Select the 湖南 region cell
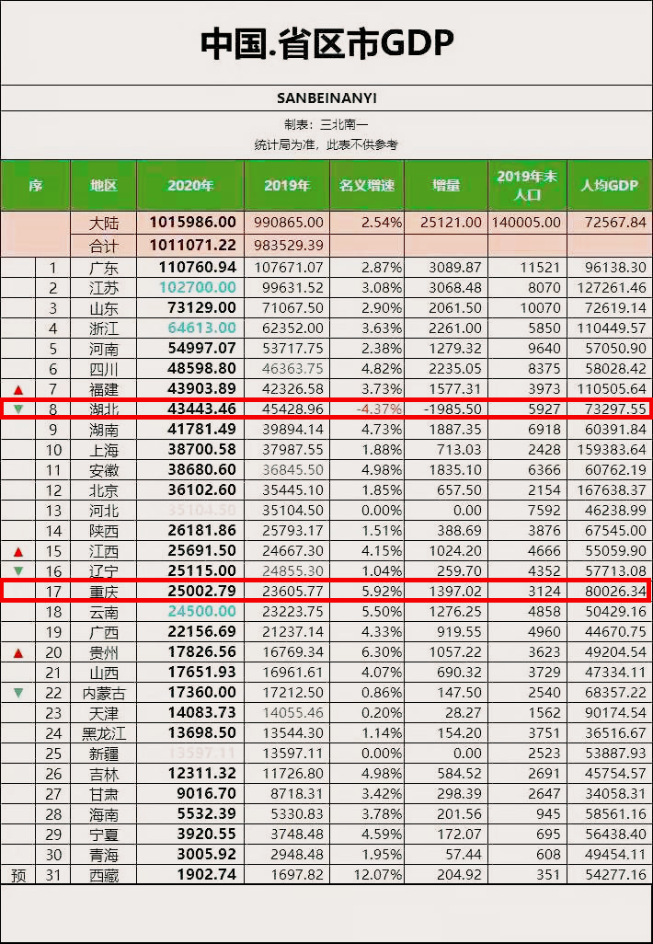This screenshot has width=653, height=944. tap(104, 430)
